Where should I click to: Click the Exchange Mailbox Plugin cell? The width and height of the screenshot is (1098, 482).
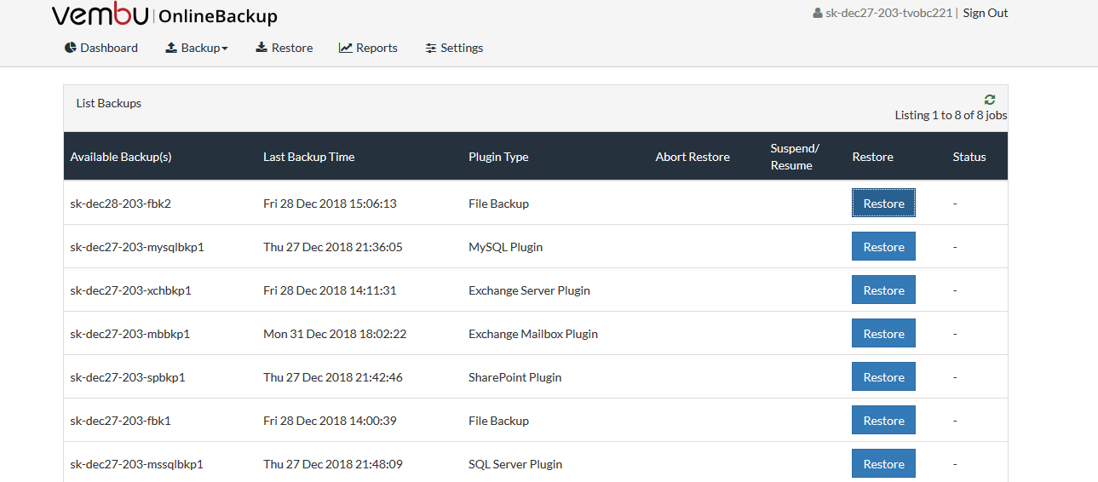point(533,334)
